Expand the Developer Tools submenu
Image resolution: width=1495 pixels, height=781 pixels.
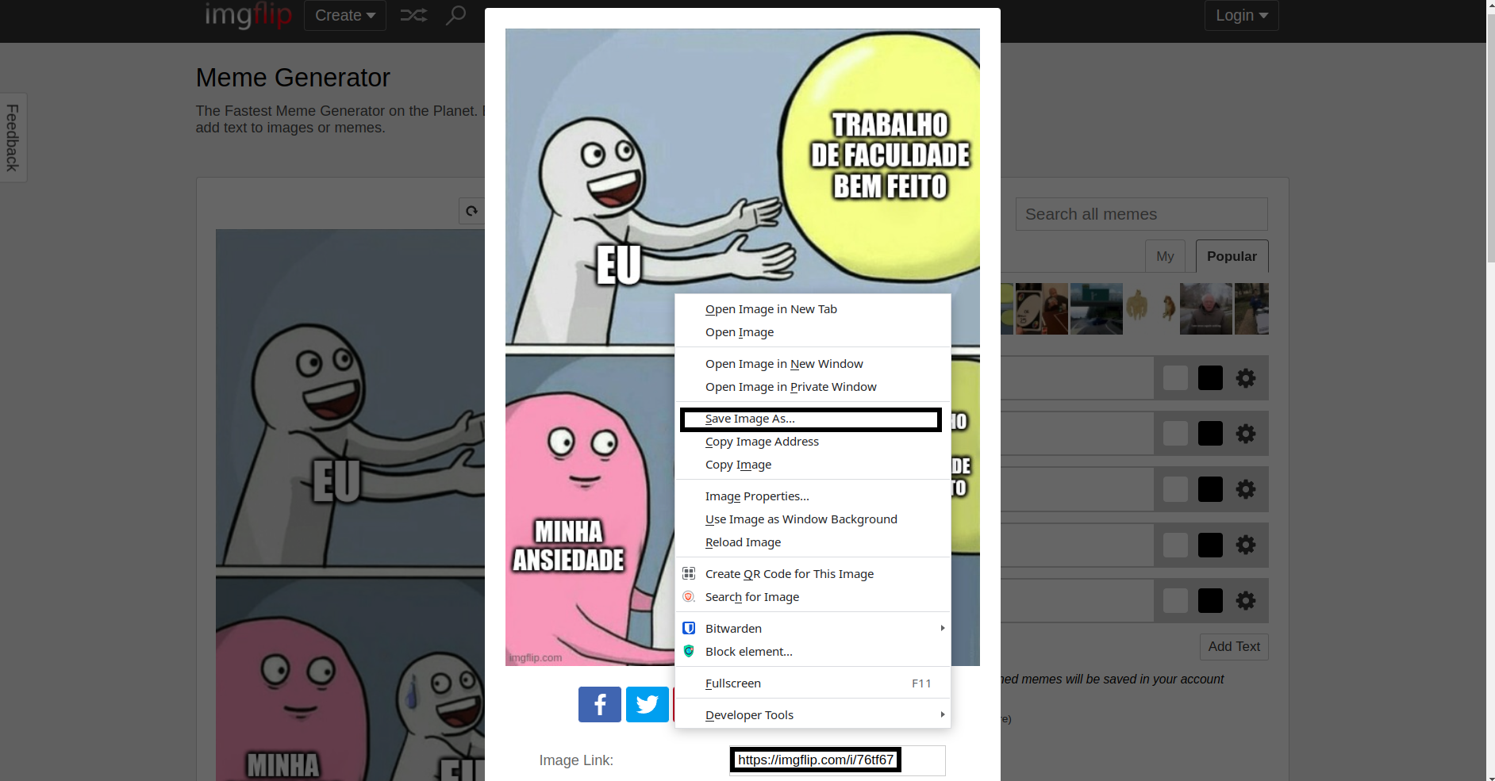(x=748, y=714)
